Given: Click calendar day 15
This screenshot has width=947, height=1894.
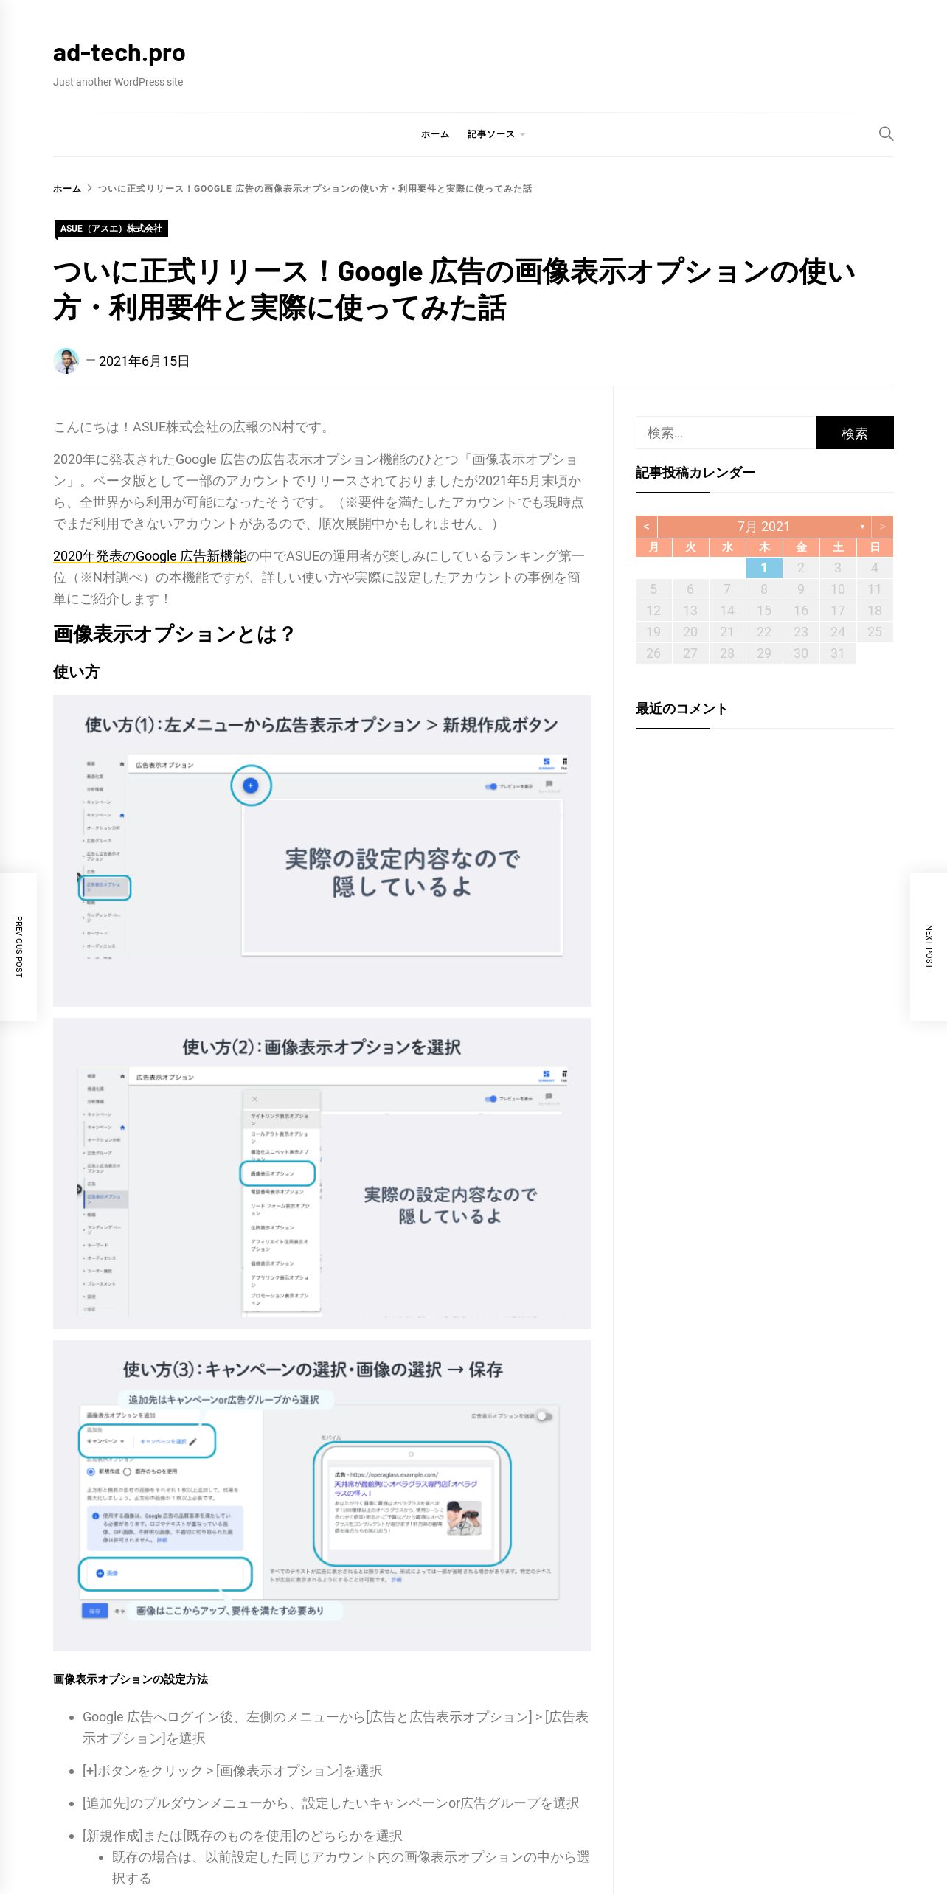Looking at the screenshot, I should click(x=764, y=611).
